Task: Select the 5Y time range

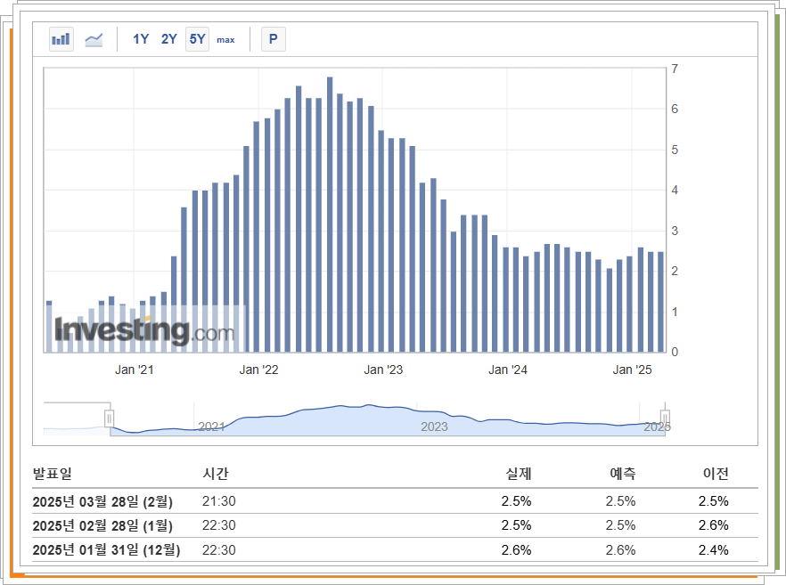Action: tap(197, 39)
